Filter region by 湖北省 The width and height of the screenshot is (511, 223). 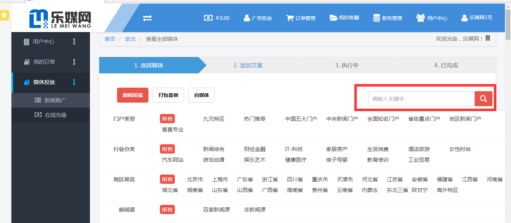170,190
